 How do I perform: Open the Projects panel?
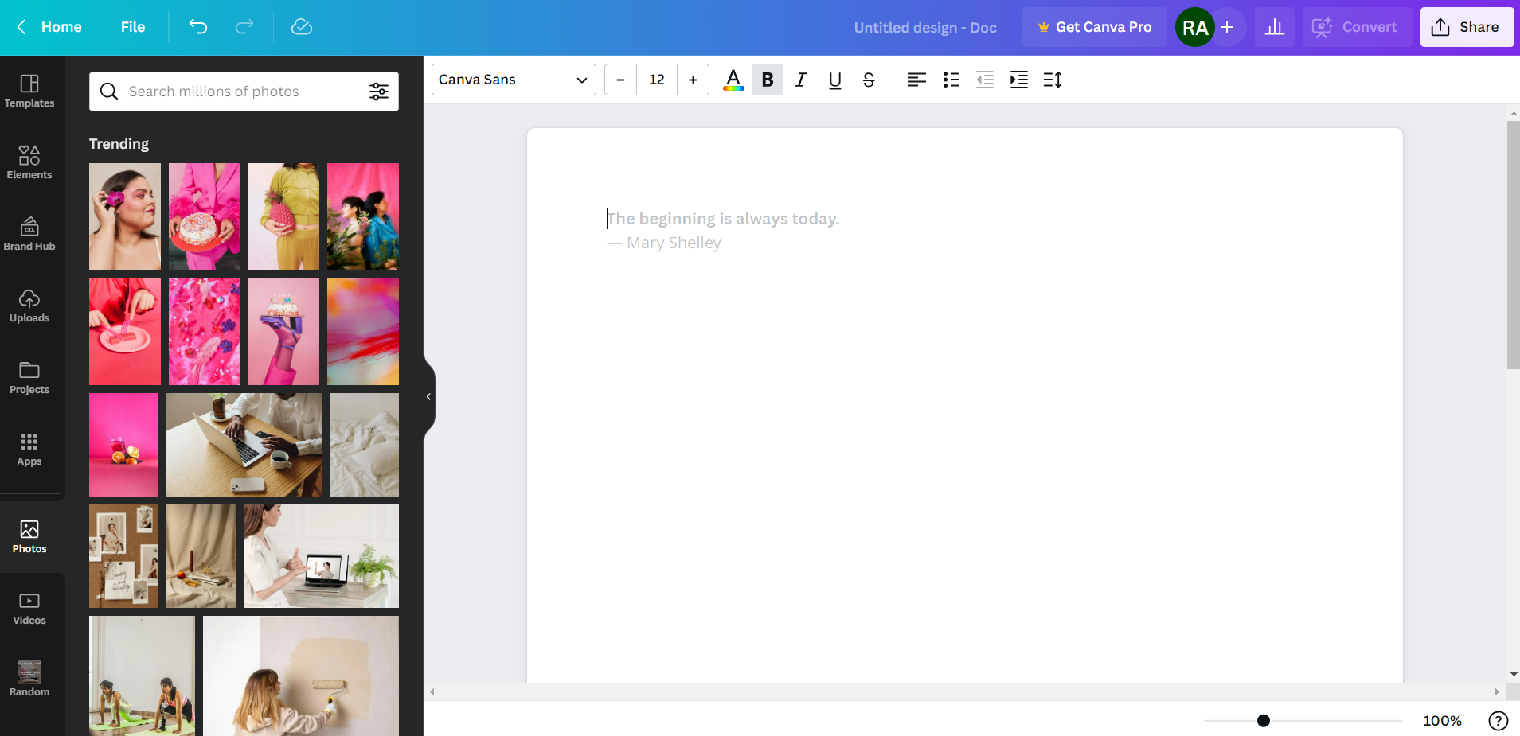point(29,377)
